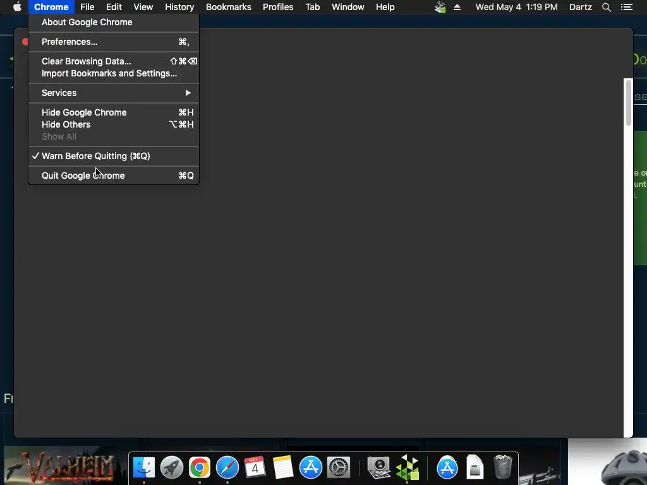Image resolution: width=647 pixels, height=485 pixels.
Task: Choose Hide Google Chrome
Action: (114, 112)
